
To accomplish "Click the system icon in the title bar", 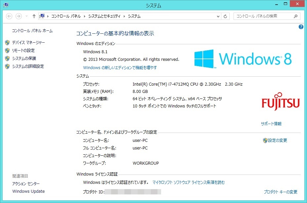I will pos(6,5).
